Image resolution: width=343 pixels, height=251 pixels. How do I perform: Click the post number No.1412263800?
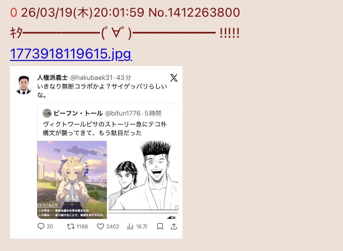[194, 13]
